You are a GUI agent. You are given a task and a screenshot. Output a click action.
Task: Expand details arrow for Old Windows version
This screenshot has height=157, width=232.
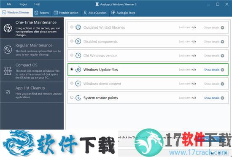click(x=222, y=56)
